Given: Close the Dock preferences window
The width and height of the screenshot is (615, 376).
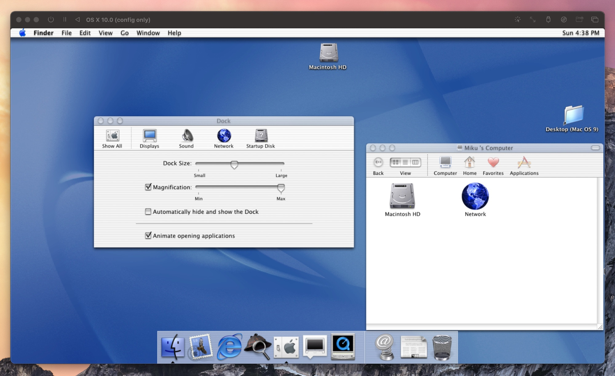Looking at the screenshot, I should coord(101,121).
